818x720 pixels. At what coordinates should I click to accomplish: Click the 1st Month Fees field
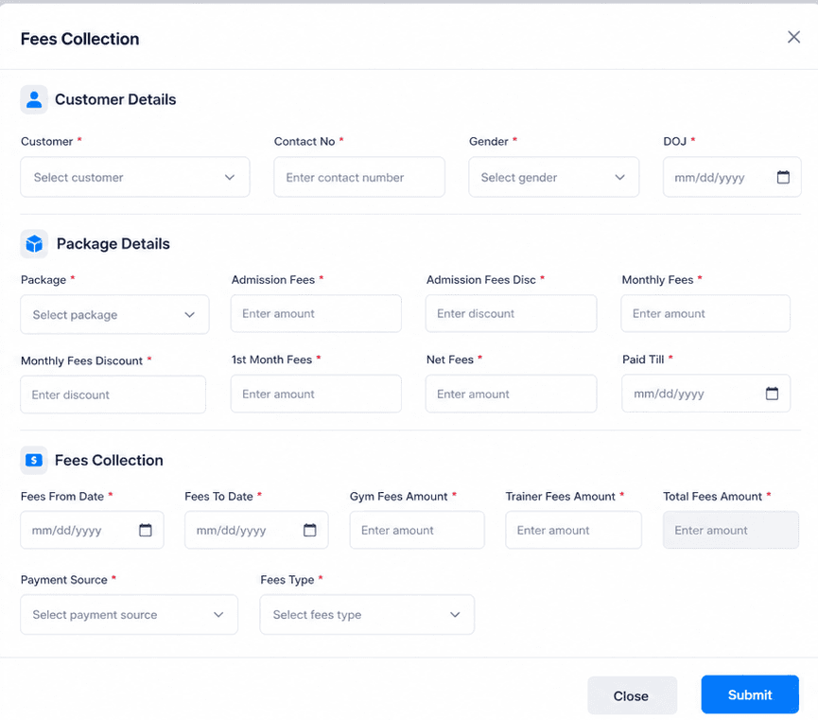click(x=316, y=394)
